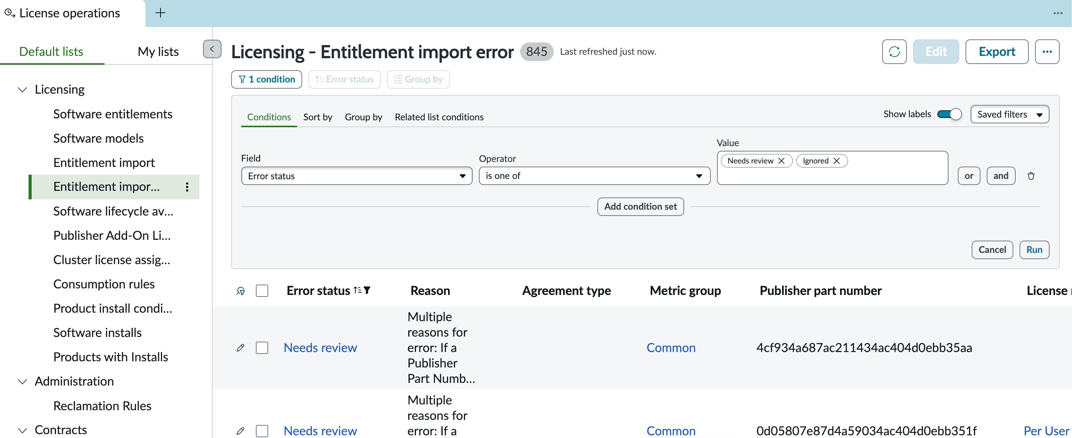1072x438 pixels.
Task: Open Software entitlements list
Action: (x=113, y=114)
